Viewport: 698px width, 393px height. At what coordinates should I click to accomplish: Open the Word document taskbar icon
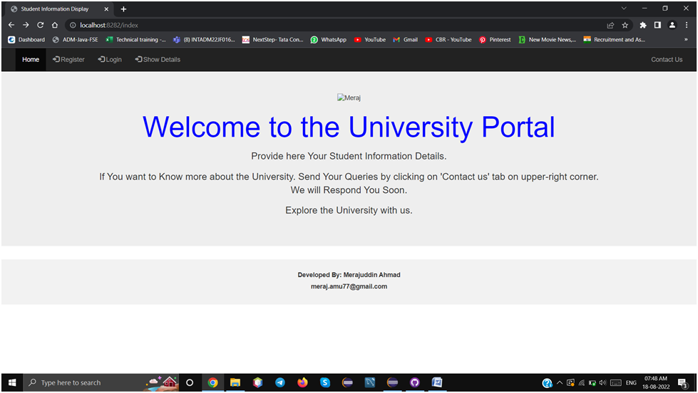pos(437,382)
